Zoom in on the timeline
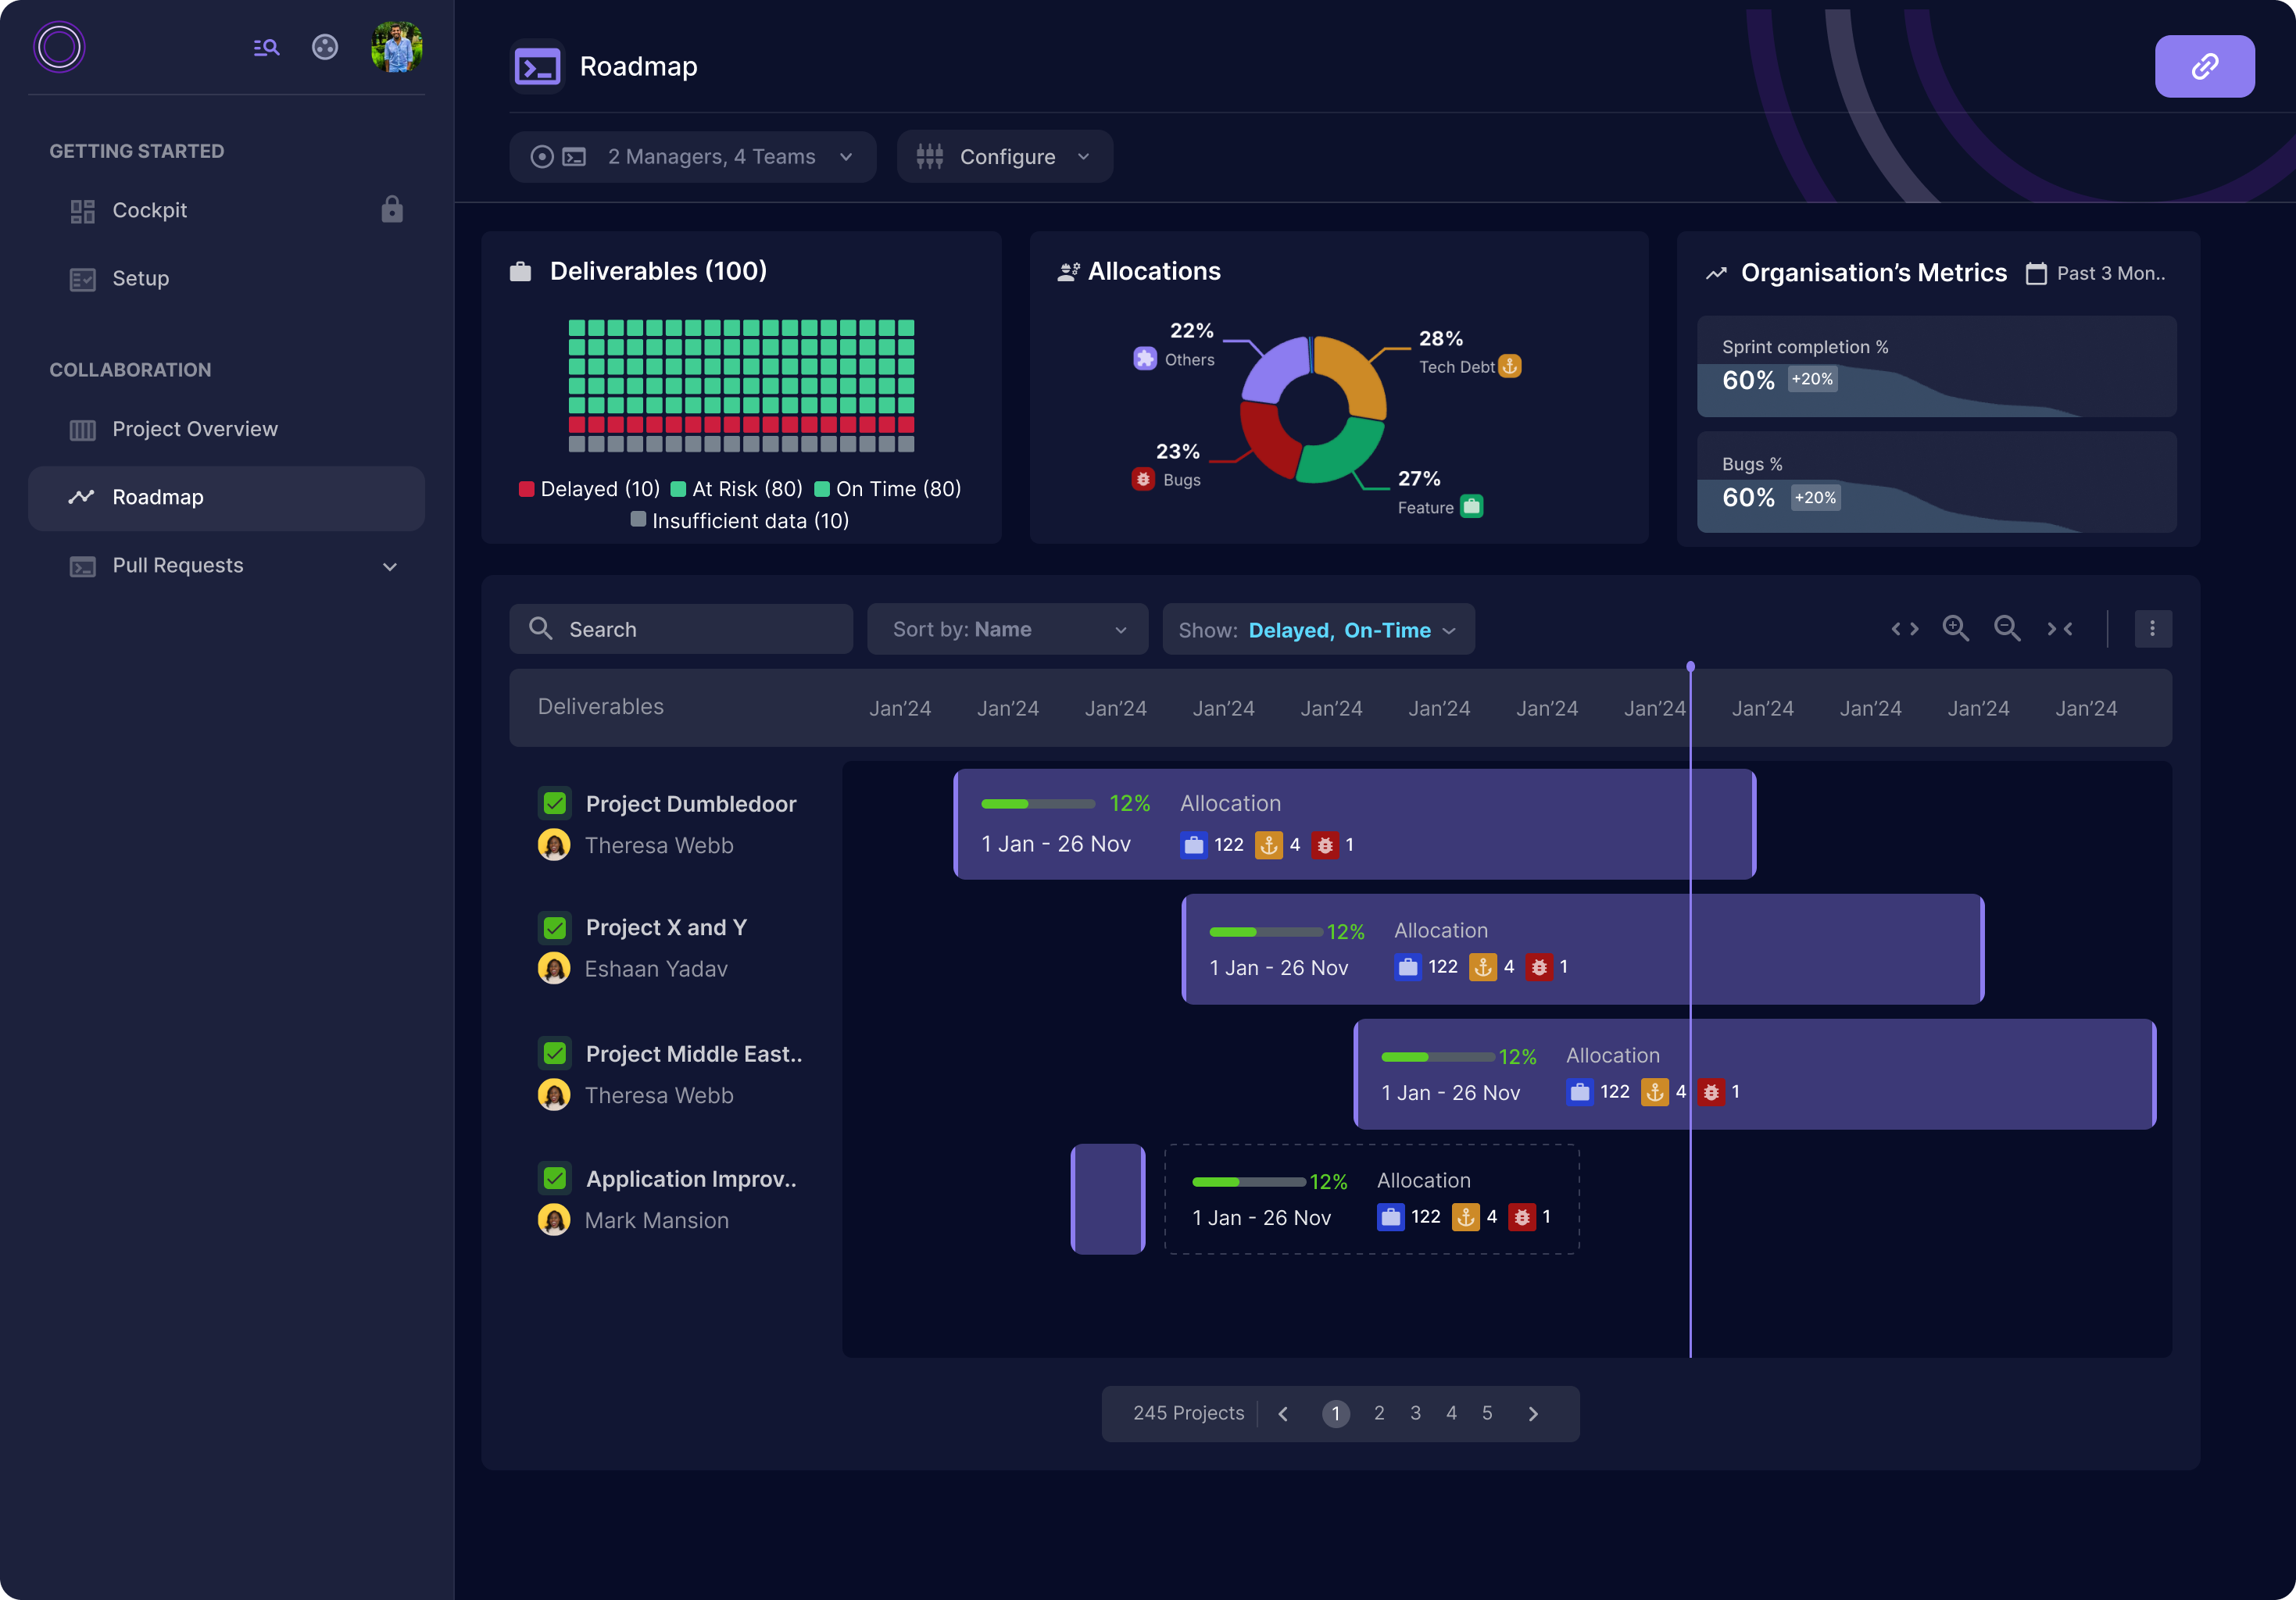 click(x=1955, y=628)
